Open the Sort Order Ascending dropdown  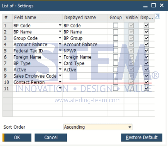coord(130,127)
